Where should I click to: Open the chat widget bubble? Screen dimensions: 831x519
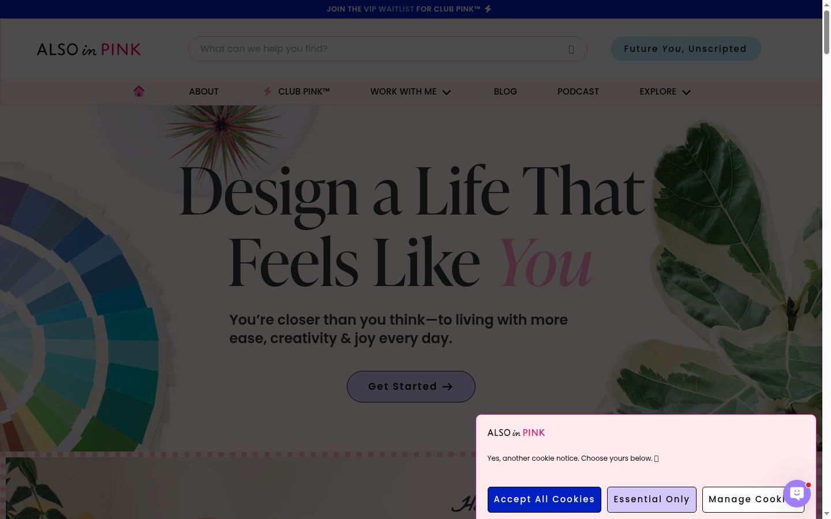click(x=797, y=494)
